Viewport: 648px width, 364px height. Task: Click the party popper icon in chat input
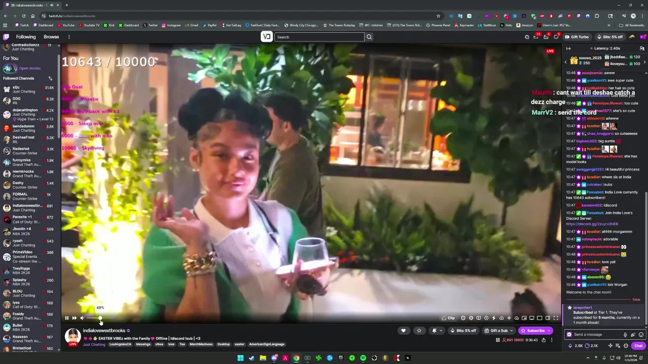tap(633, 334)
